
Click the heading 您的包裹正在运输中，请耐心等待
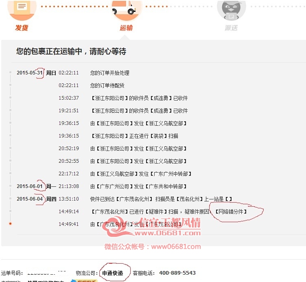click(x=71, y=52)
